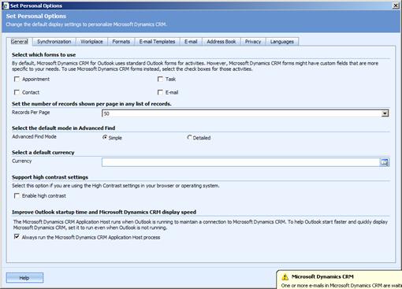This screenshot has height=289, width=402.
Task: Switch to the Synchronization tab
Action: point(54,42)
